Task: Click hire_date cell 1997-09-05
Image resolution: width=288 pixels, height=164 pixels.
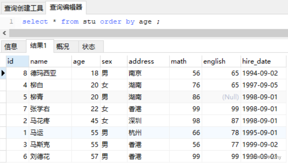Action: (263, 85)
